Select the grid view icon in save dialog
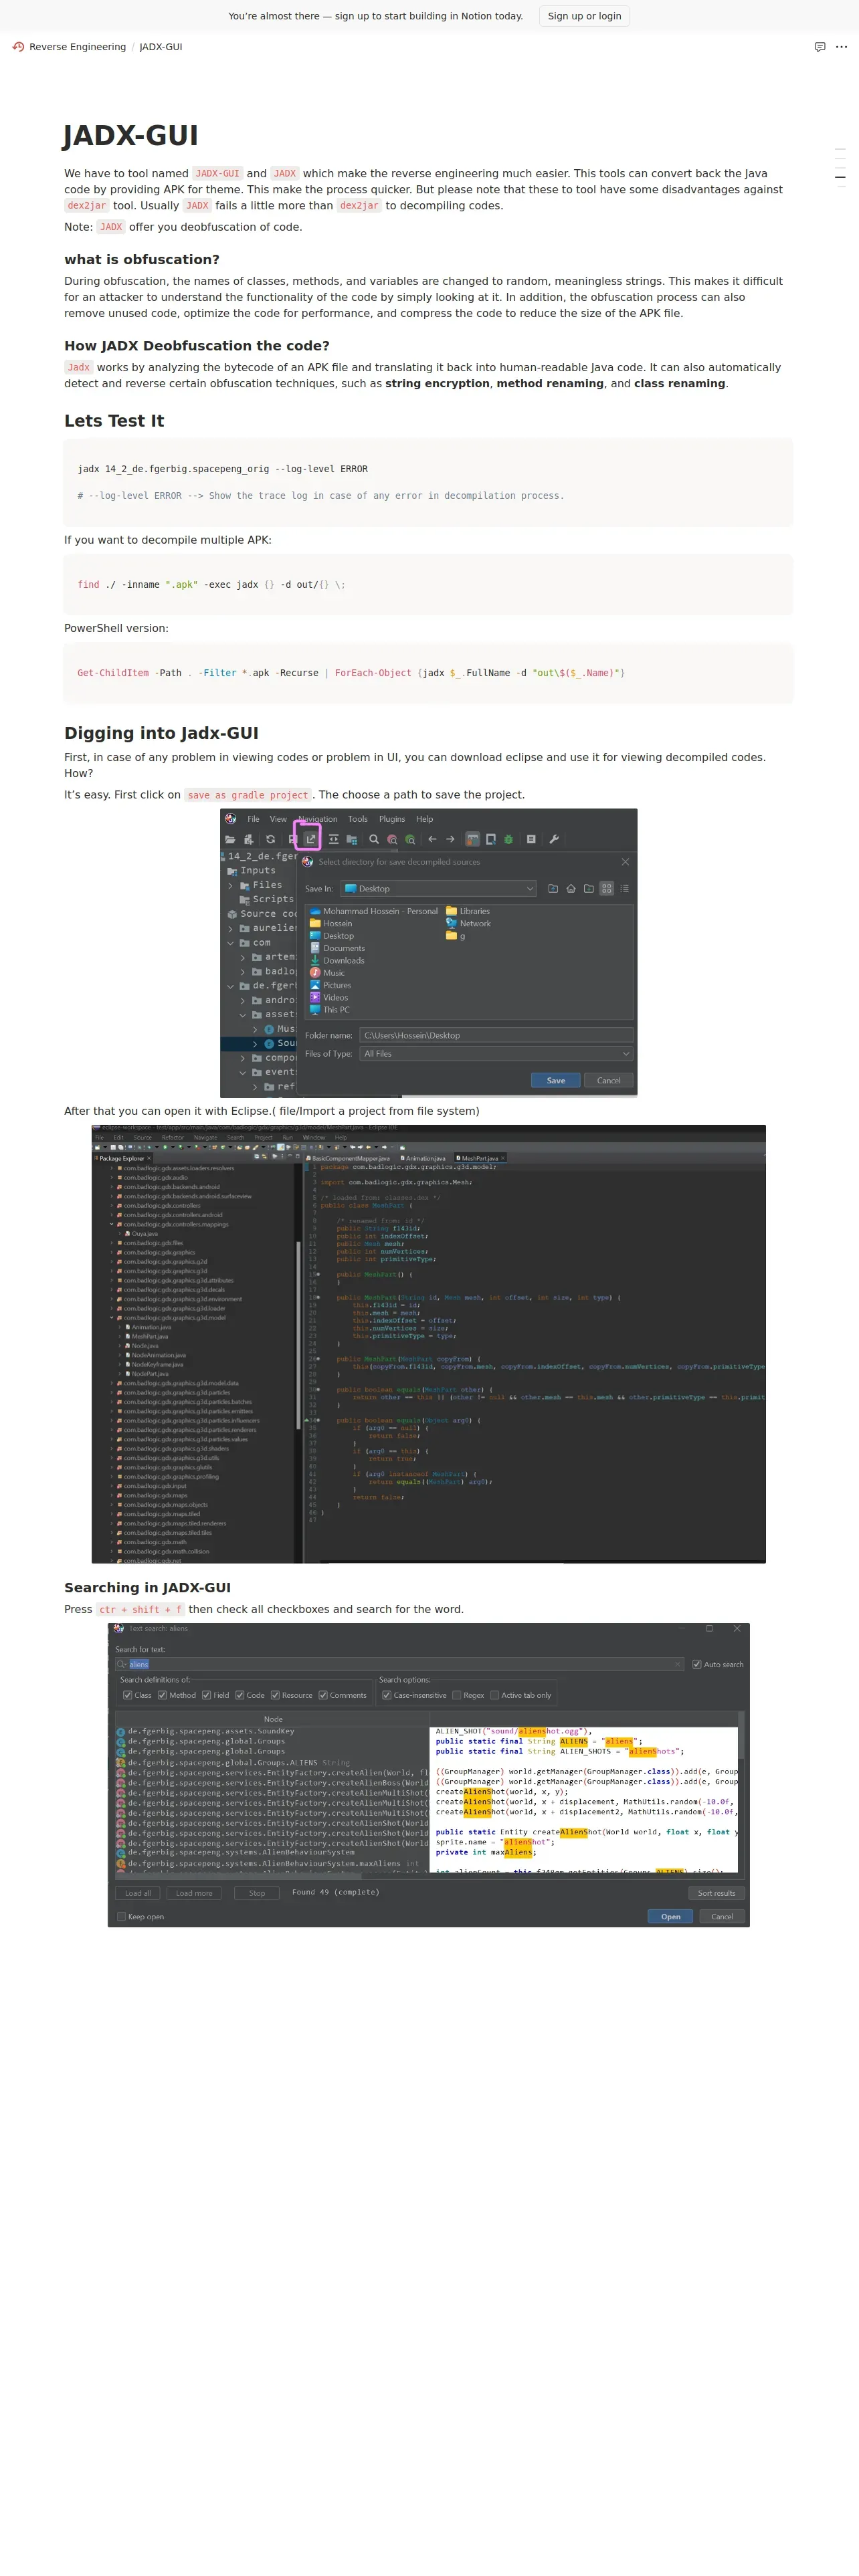 point(606,888)
